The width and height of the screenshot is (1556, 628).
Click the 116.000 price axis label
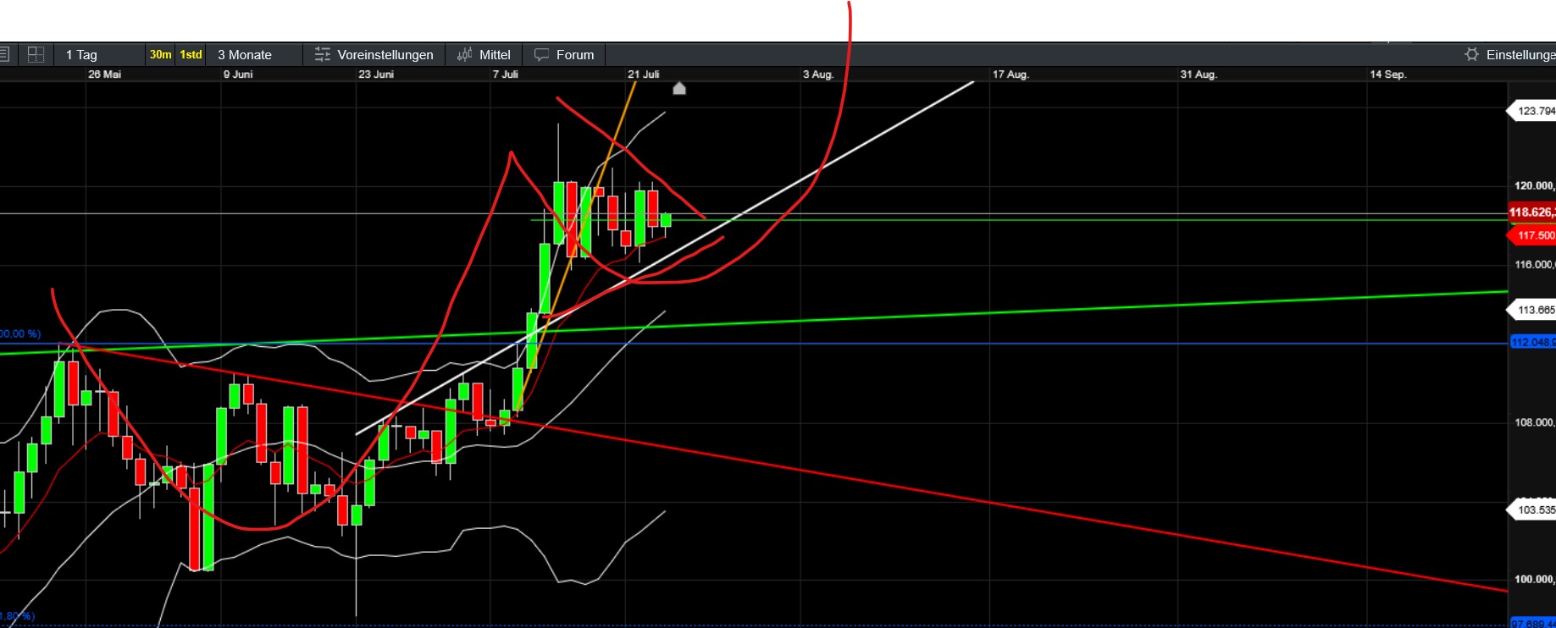point(1535,265)
